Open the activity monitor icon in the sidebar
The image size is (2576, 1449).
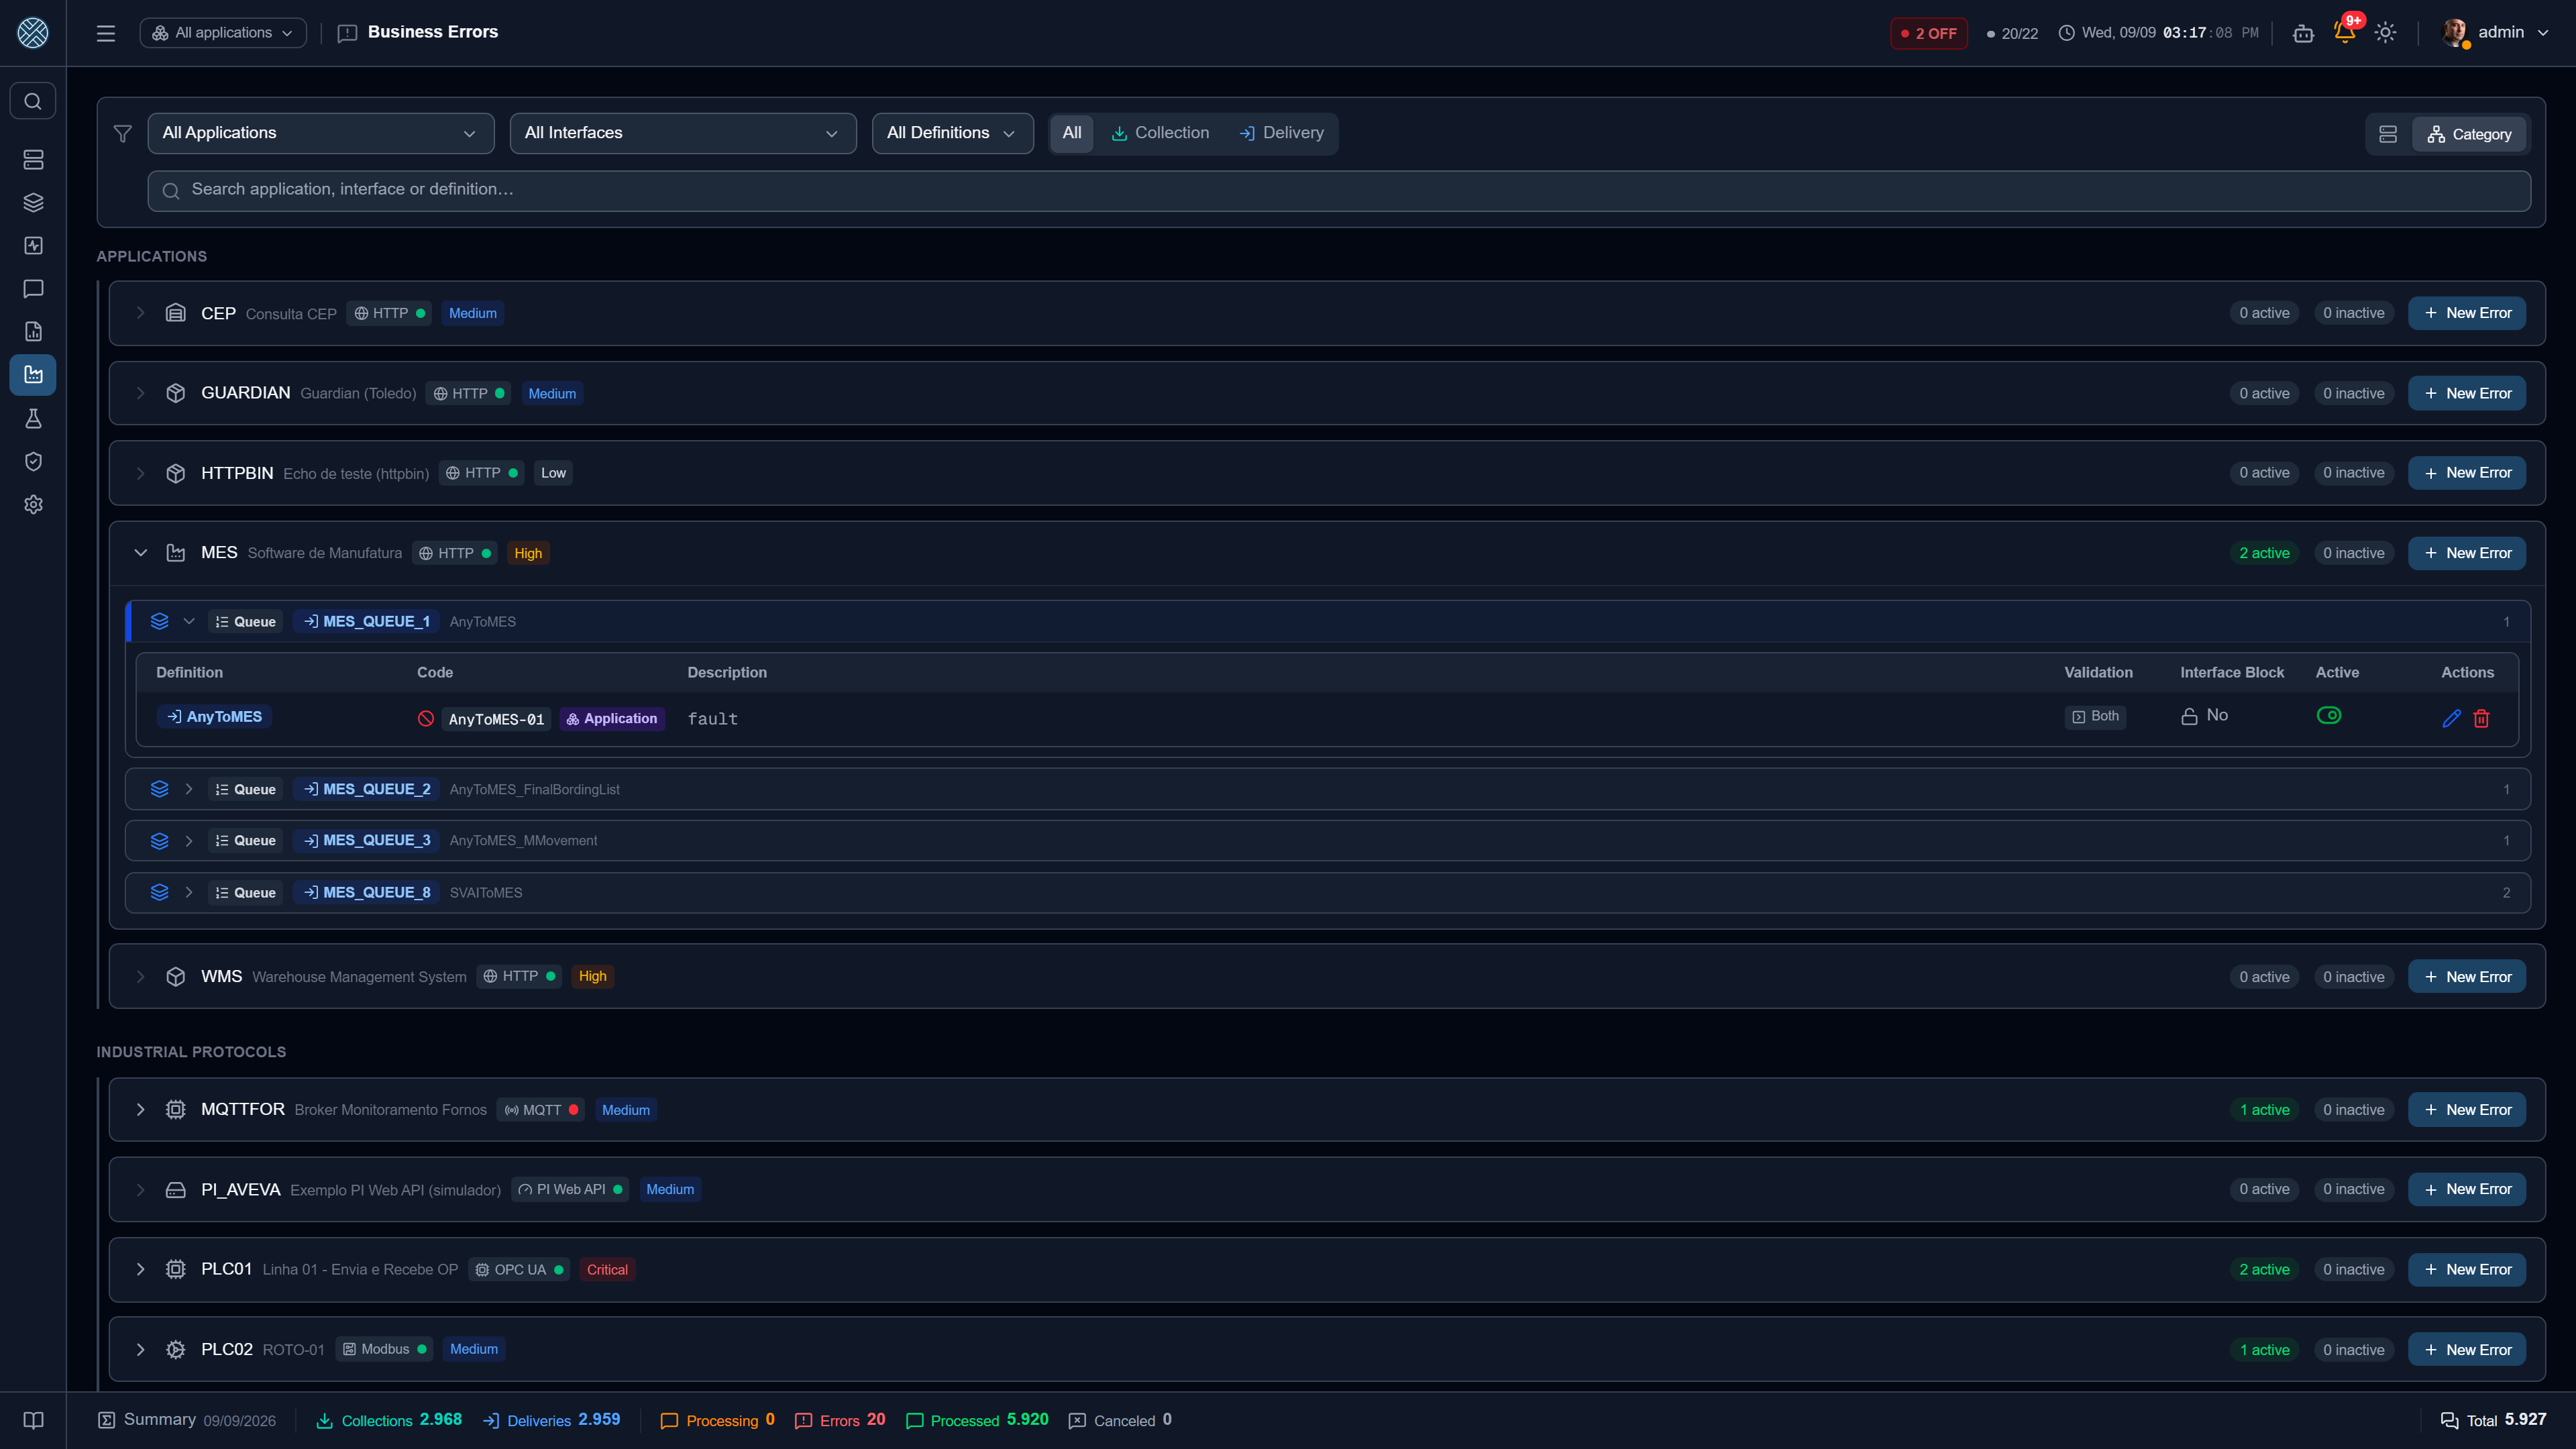coord(33,245)
